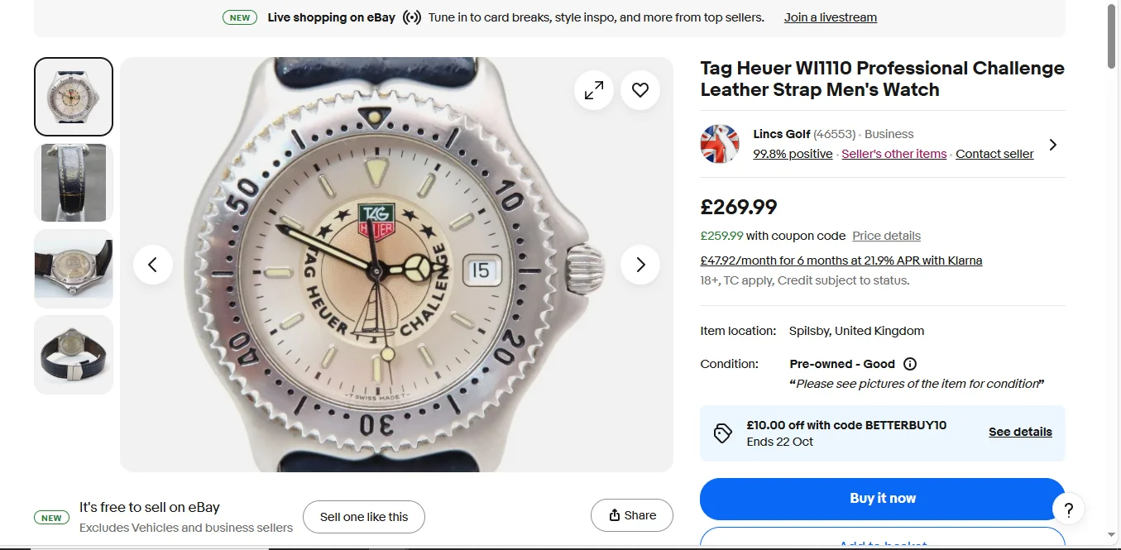Expand the watch image to full screen
Image resolution: width=1121 pixels, height=550 pixels.
pyautogui.click(x=594, y=90)
